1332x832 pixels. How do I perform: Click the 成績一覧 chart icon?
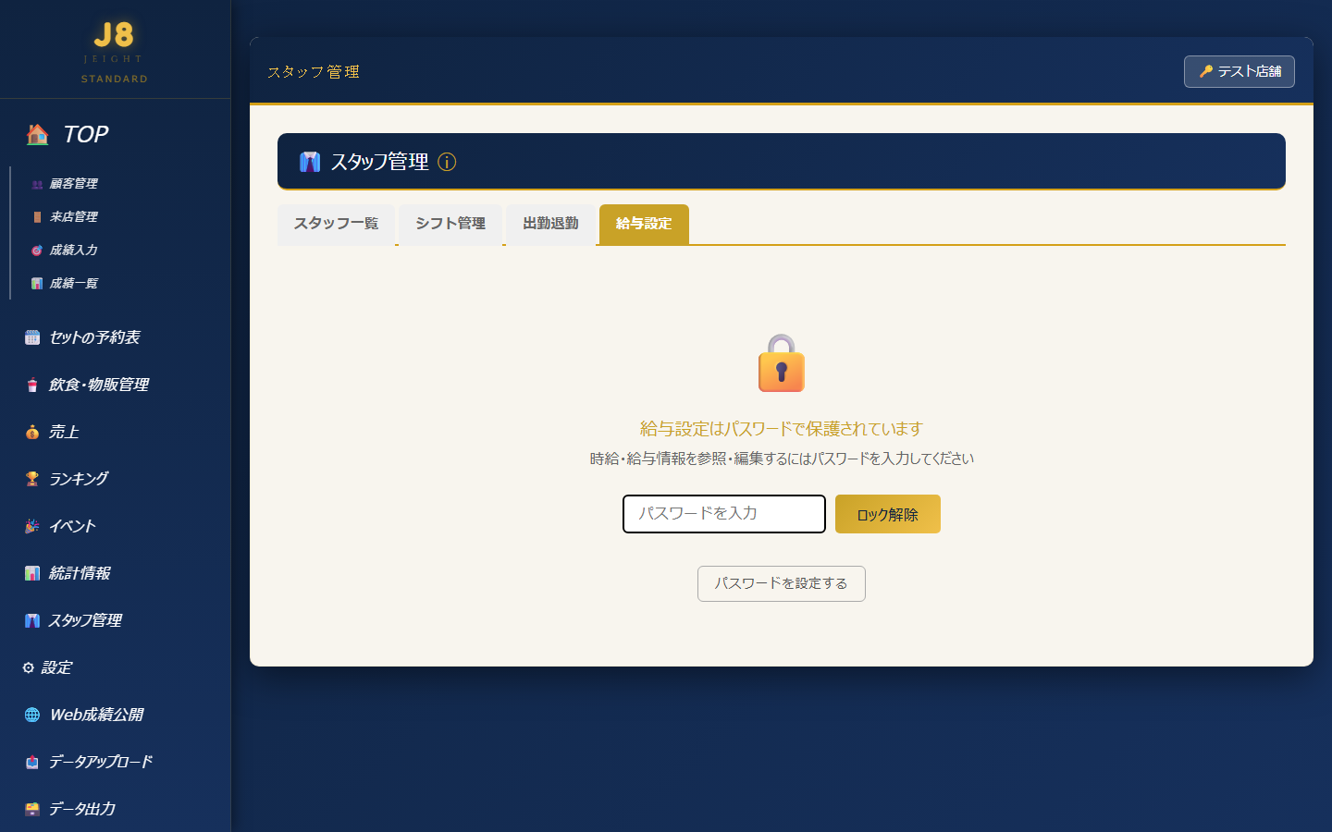pyautogui.click(x=37, y=284)
